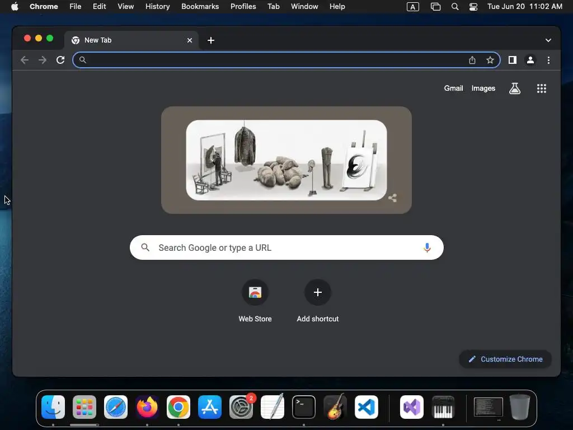
Task: Open the Help menu
Action: tap(337, 7)
